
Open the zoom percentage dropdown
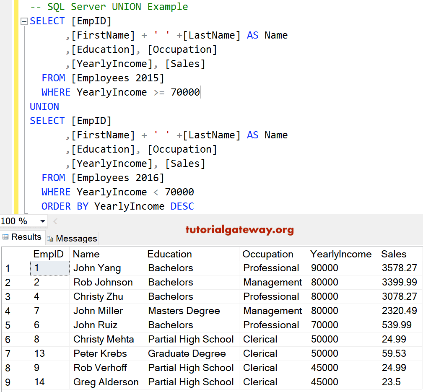click(42, 221)
